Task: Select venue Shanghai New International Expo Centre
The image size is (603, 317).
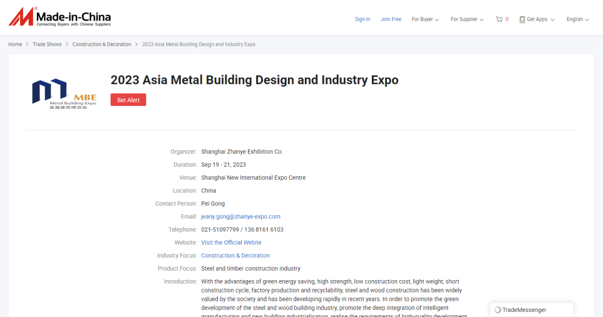Action: point(253,177)
